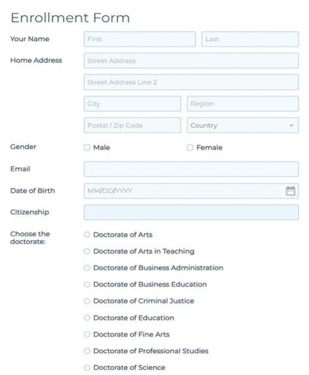The image size is (309, 375).
Task: Check the Male checkbox
Action: 88,147
